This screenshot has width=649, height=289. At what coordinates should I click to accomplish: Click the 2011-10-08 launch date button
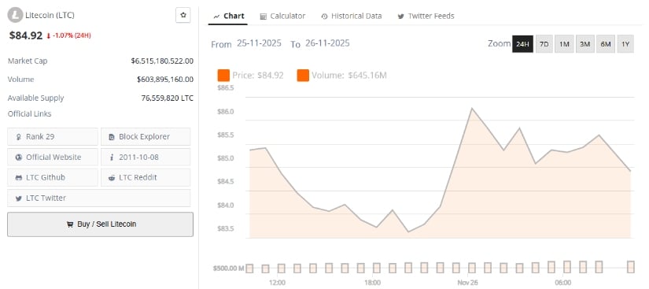(146, 157)
